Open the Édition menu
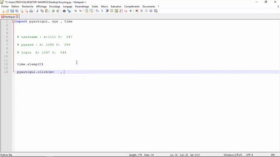 (15, 7)
